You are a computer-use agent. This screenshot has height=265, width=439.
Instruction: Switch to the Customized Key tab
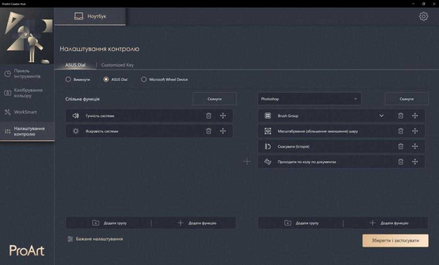pyautogui.click(x=117, y=65)
